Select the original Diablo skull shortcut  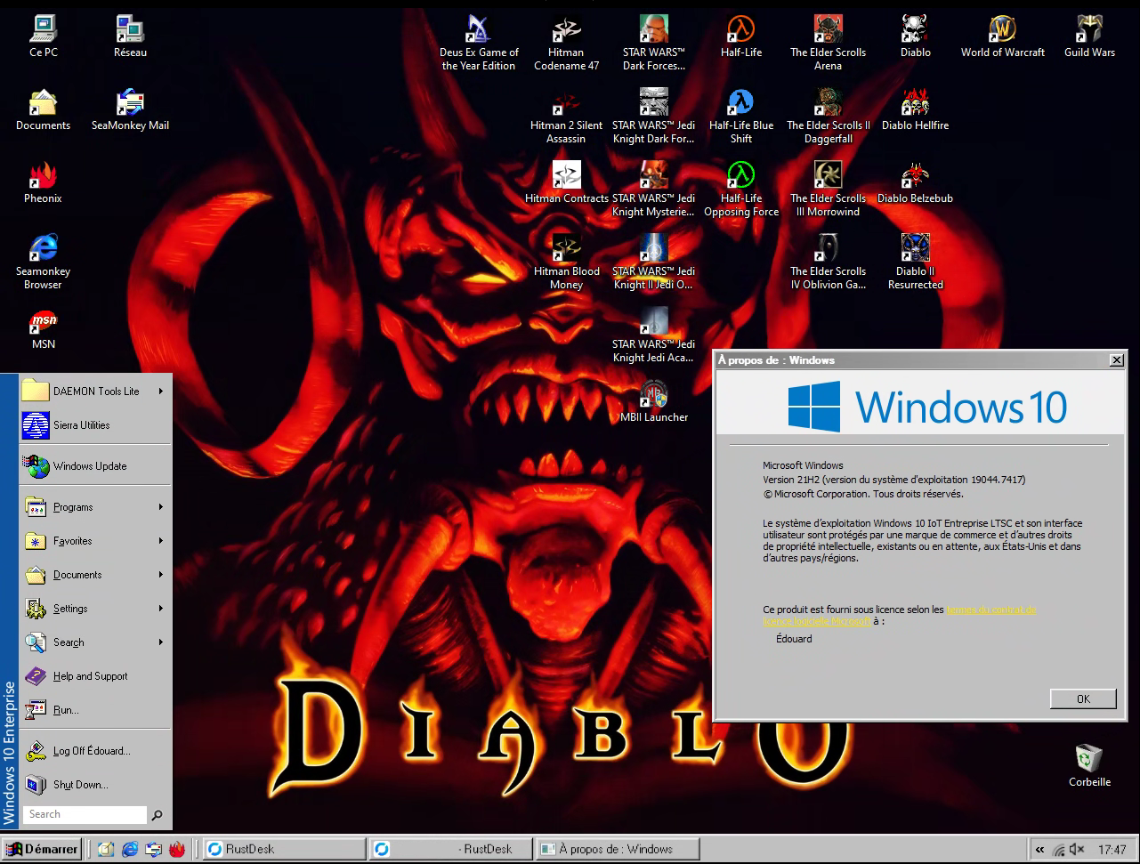[x=915, y=36]
